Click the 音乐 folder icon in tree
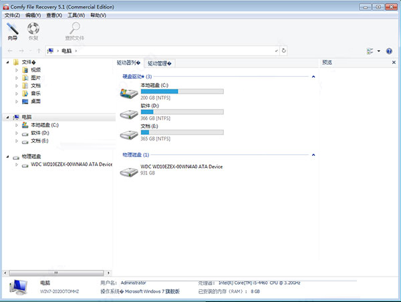 25,94
